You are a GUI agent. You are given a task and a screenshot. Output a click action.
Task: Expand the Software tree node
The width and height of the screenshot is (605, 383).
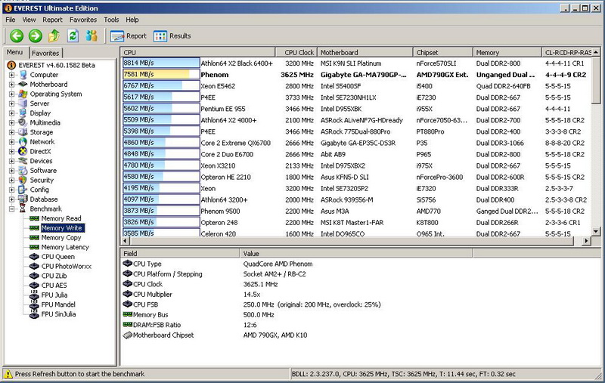point(11,170)
